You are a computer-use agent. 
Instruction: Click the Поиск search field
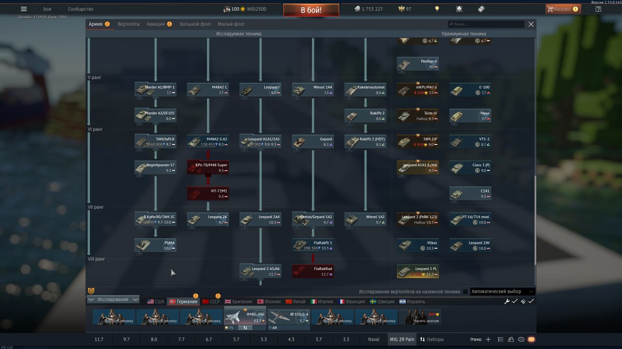click(x=486, y=24)
